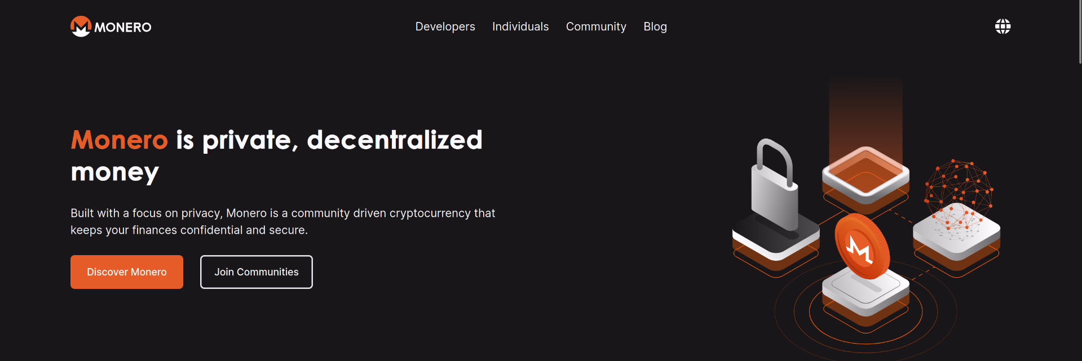The height and width of the screenshot is (361, 1082).
Task: Click the orange "Monero" word in headline
Action: click(x=120, y=140)
